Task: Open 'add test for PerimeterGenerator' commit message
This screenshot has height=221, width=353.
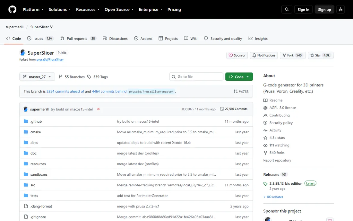Action: [x=142, y=196]
